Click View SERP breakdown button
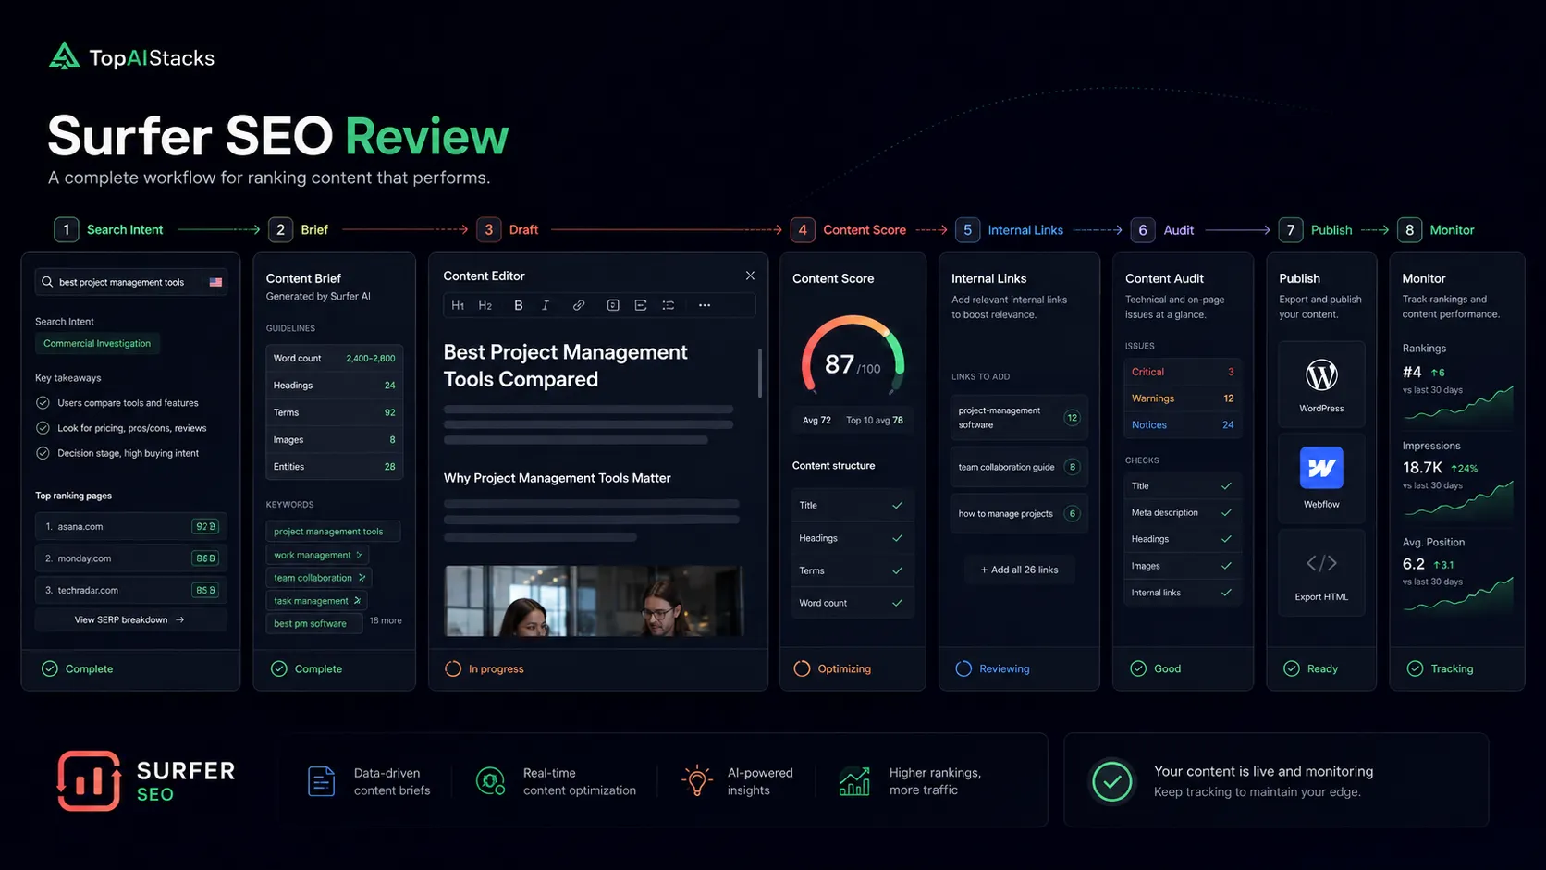 point(130,619)
